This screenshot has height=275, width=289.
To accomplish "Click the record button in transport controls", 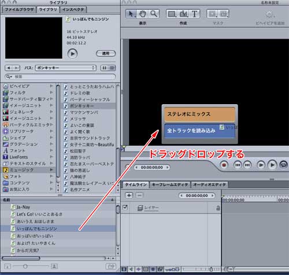I will 224,165.
